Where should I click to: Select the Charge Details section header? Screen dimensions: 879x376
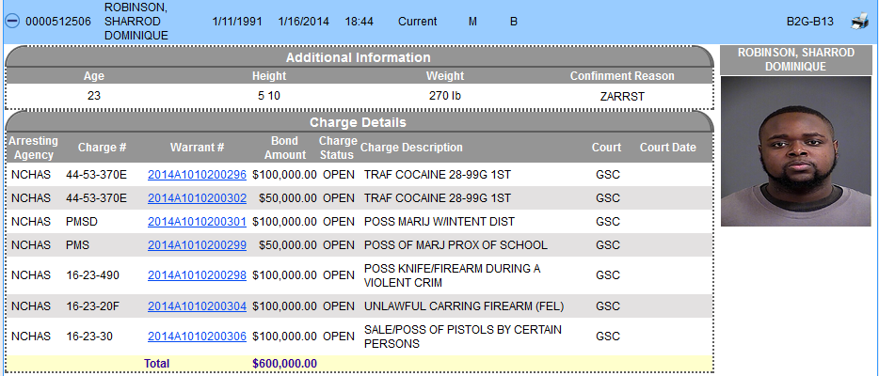359,122
